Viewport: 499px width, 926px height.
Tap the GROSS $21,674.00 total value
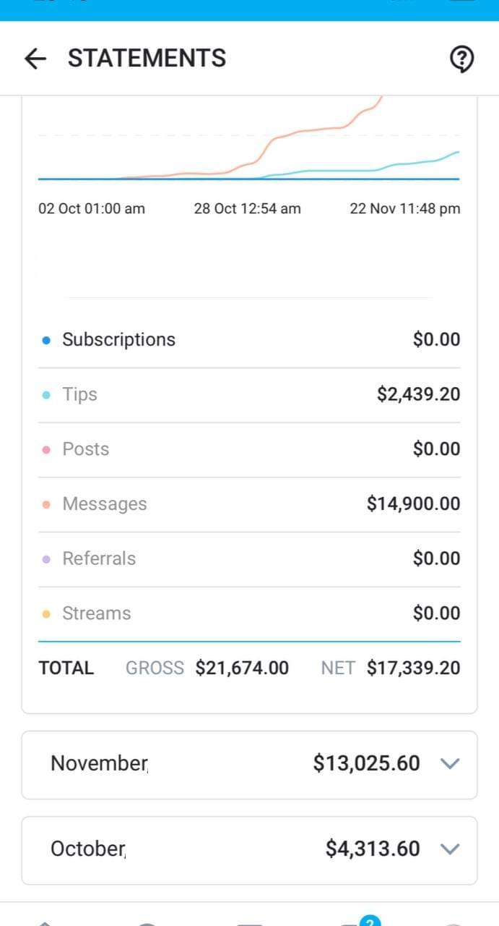[242, 668]
